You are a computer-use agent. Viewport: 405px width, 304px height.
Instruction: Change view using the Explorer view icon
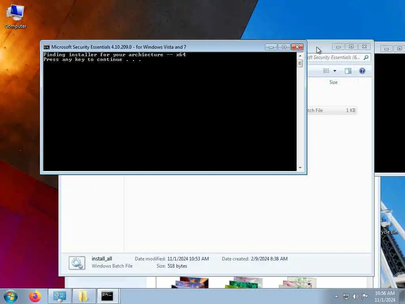pyautogui.click(x=326, y=71)
